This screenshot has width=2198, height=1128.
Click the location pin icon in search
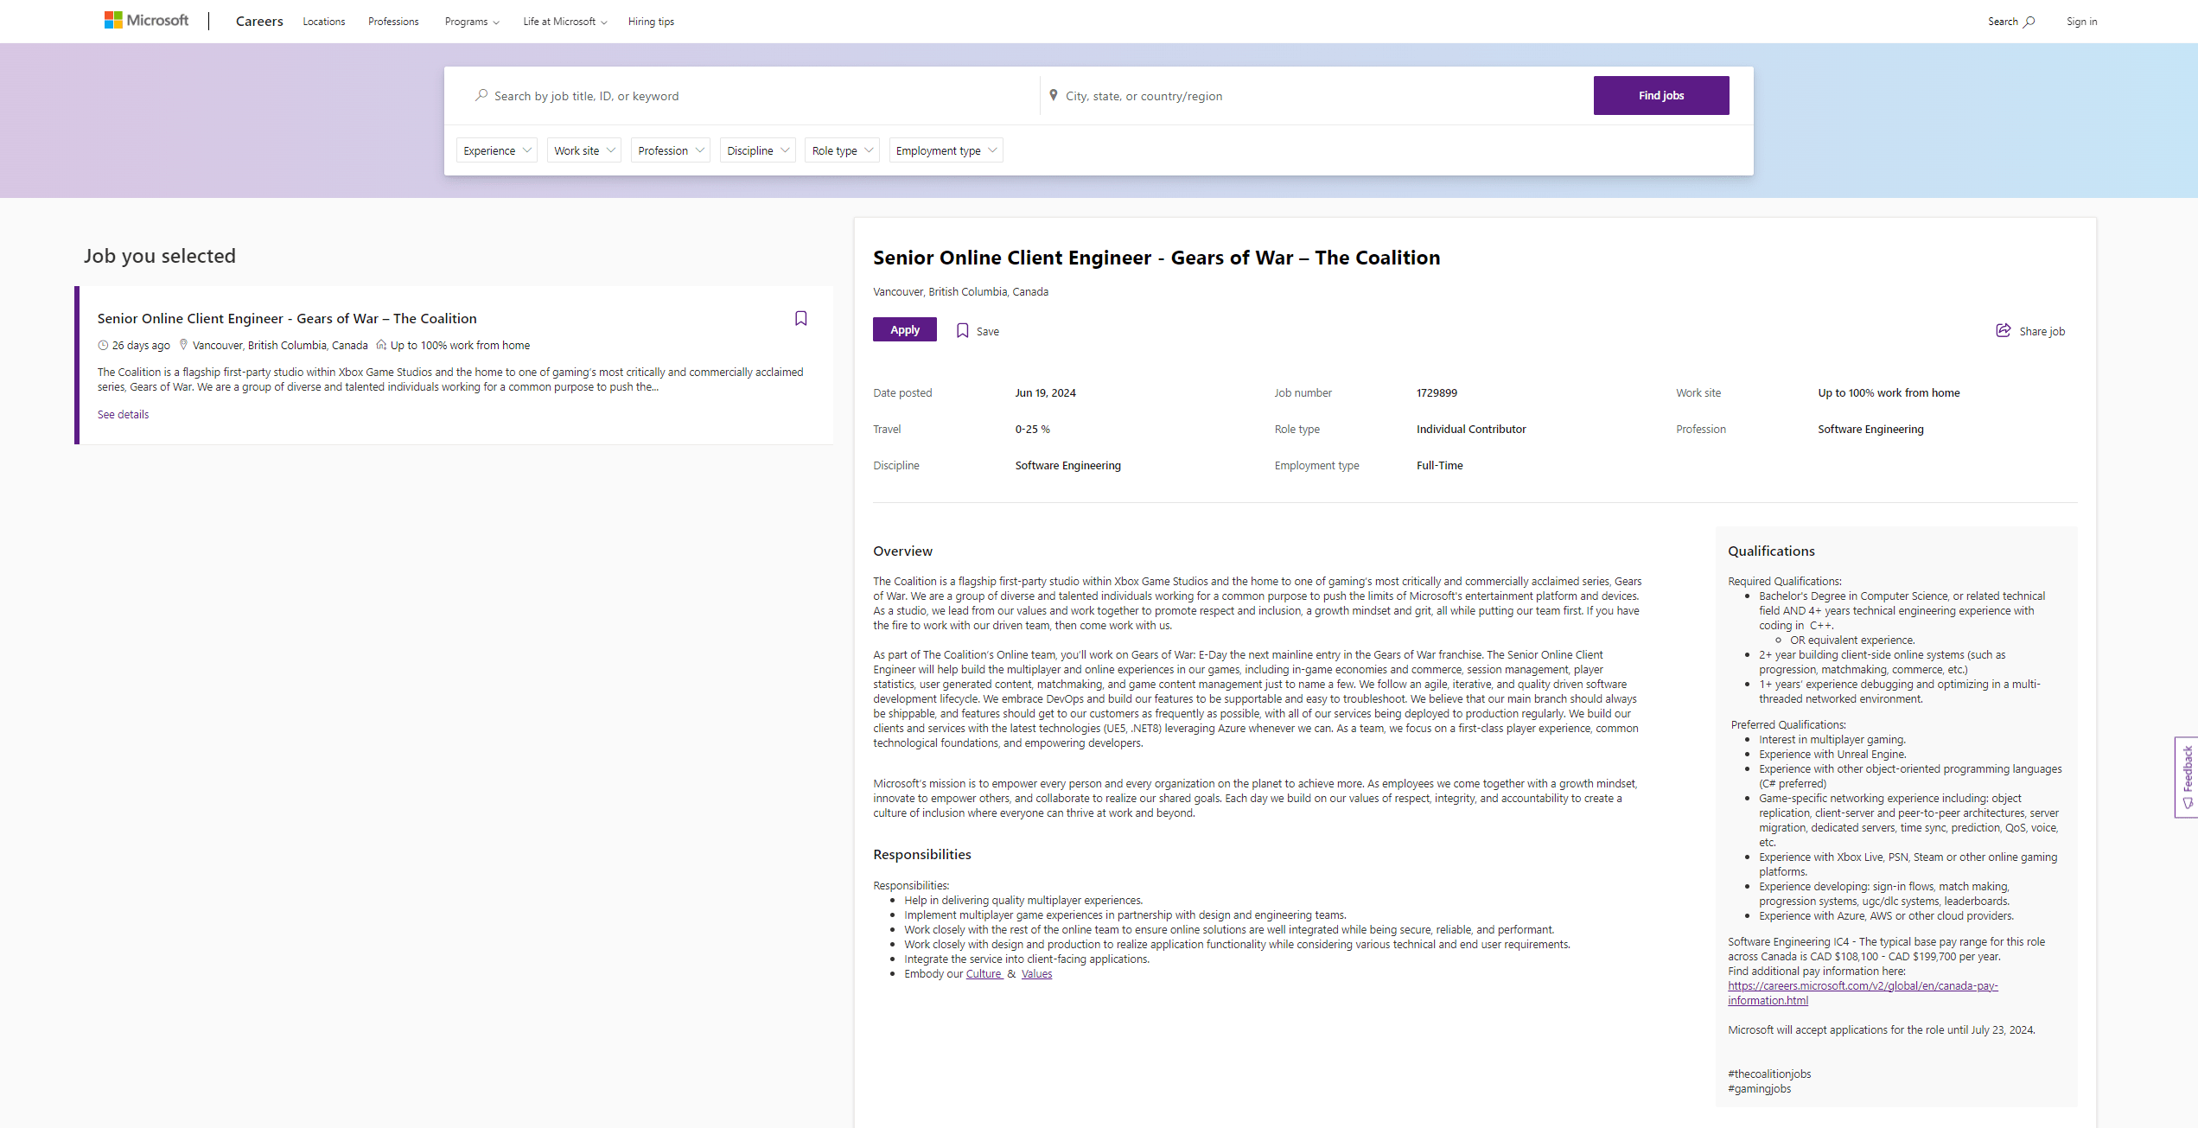coord(1053,95)
